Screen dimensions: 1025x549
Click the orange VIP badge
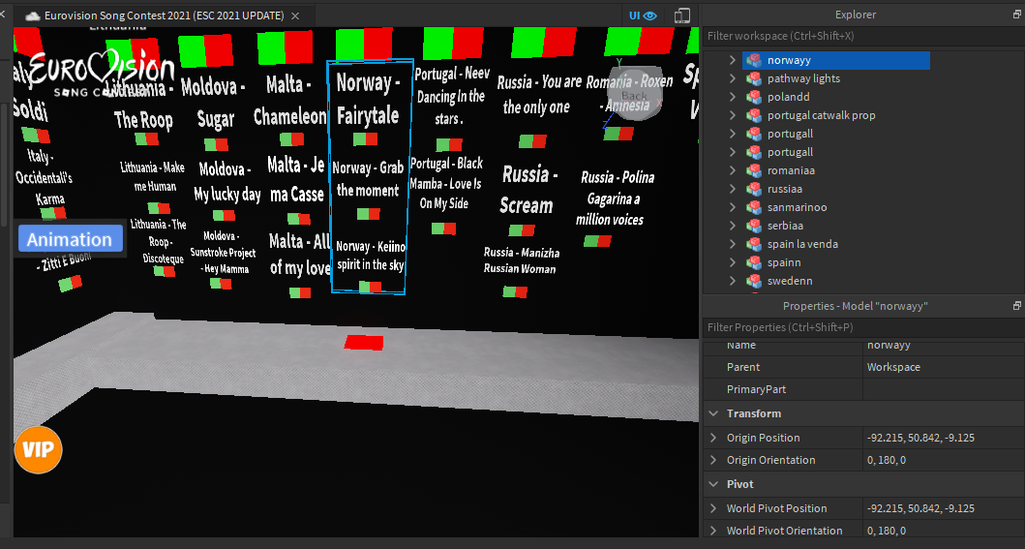click(39, 449)
